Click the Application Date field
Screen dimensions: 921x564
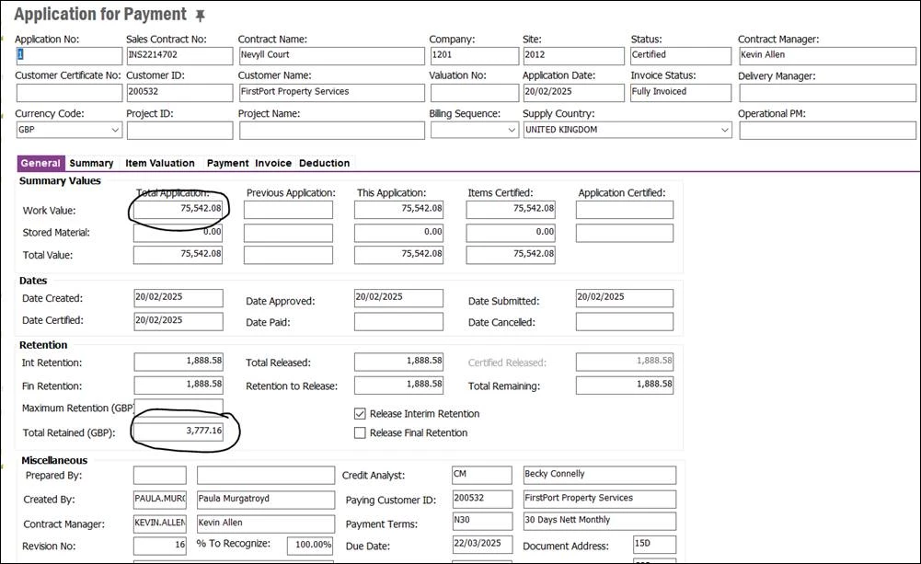point(574,93)
